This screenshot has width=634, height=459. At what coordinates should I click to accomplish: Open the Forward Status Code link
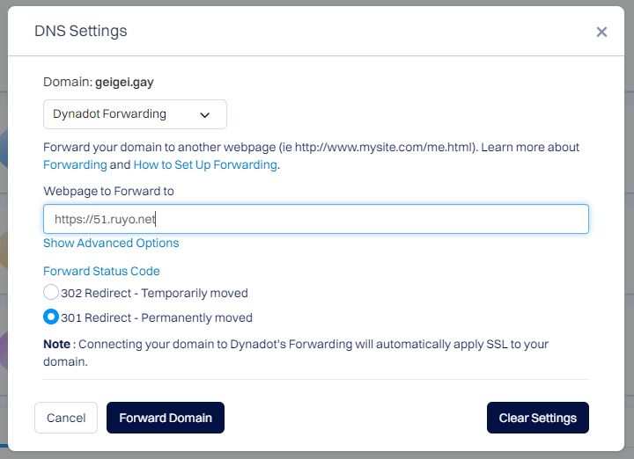[x=101, y=271]
